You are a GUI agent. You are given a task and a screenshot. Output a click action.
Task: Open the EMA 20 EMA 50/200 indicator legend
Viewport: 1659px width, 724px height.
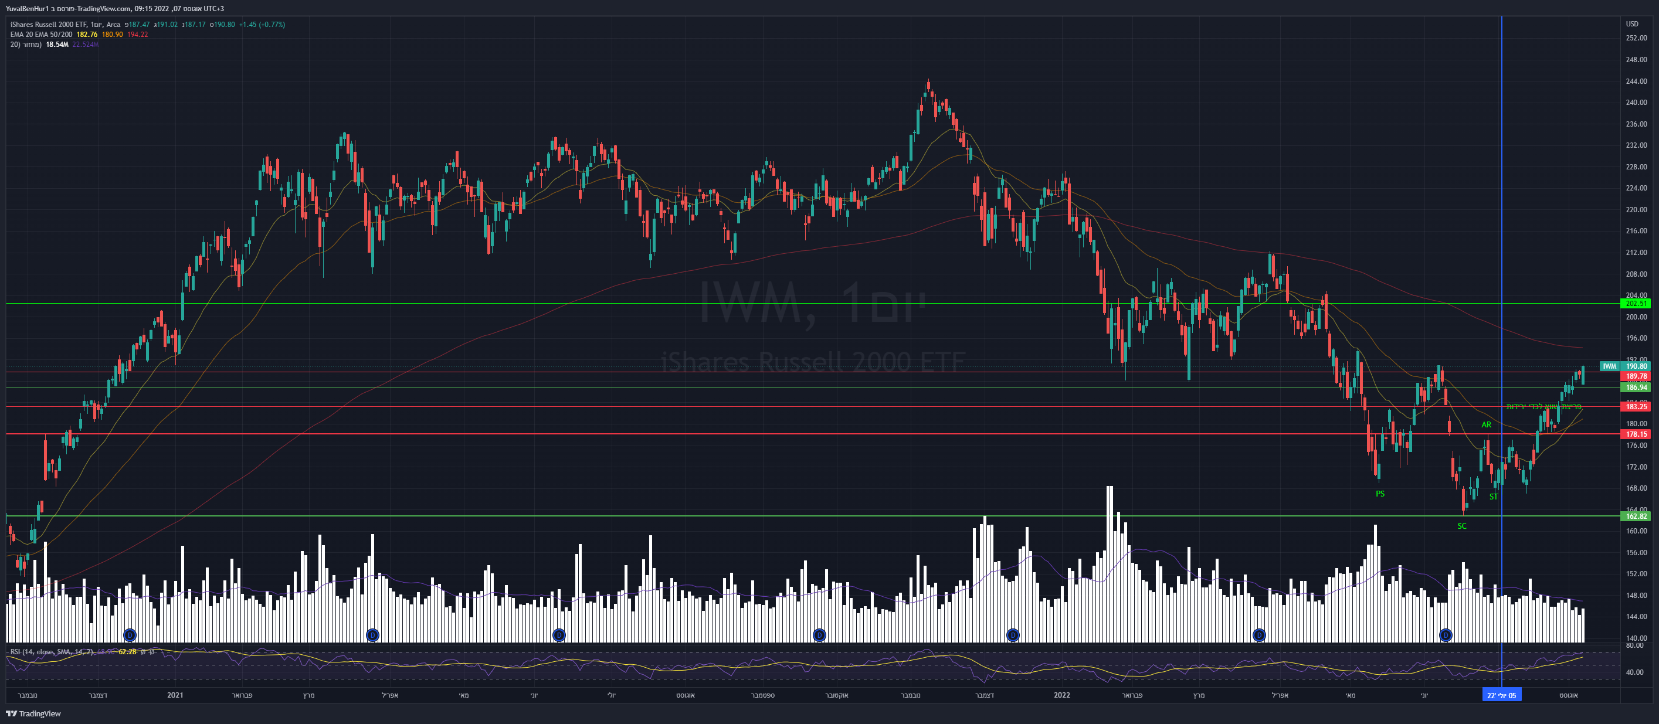tap(41, 35)
